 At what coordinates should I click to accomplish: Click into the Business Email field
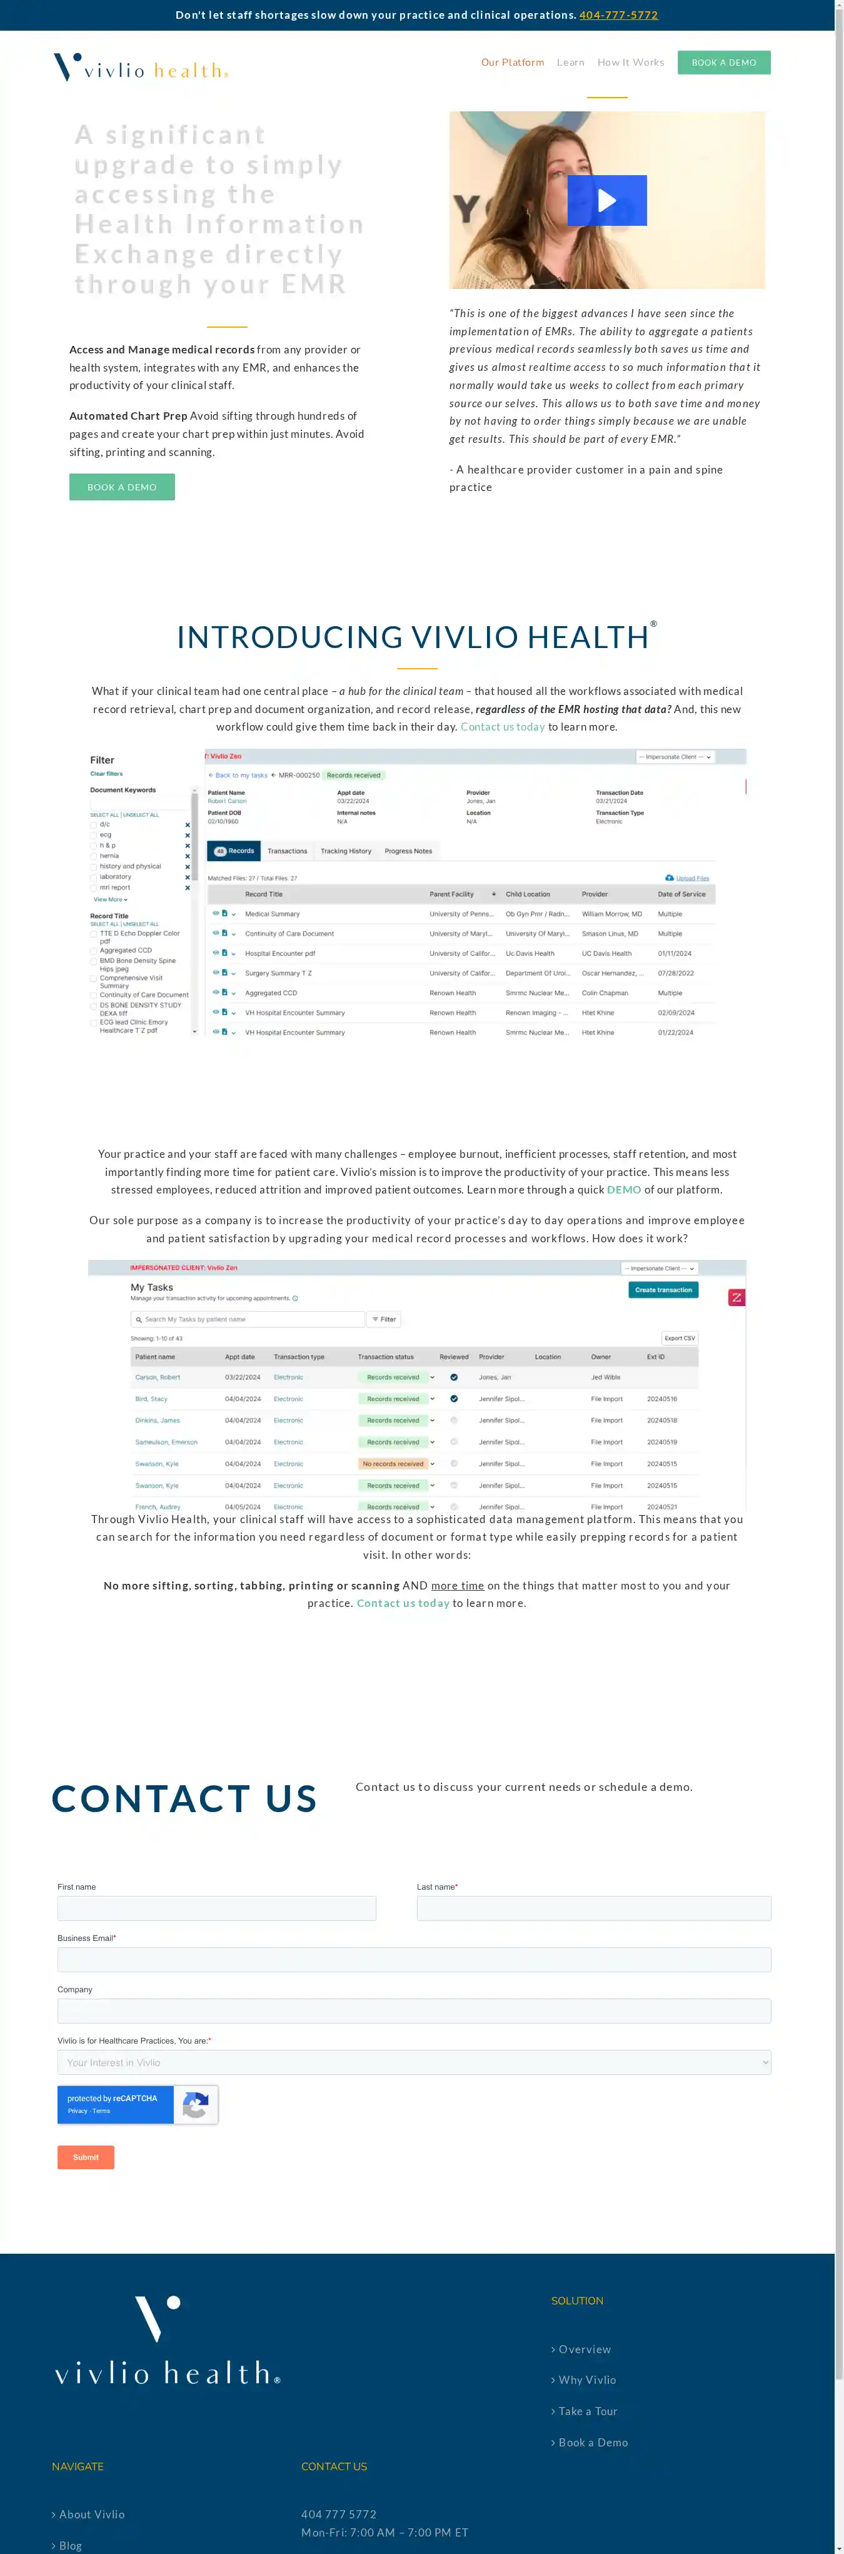point(413,1959)
